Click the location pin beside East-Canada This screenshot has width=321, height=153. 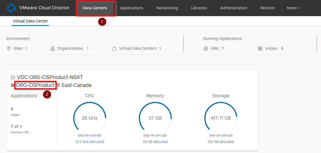[x=58, y=85]
